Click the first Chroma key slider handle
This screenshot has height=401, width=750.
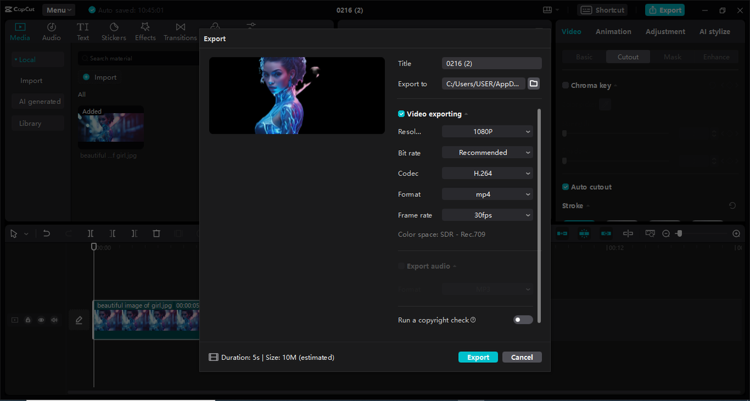(x=564, y=134)
